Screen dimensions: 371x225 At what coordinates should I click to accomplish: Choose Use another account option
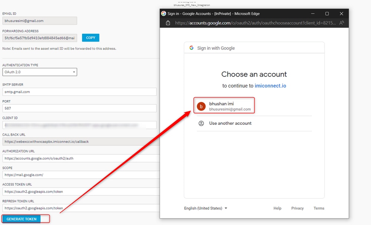[254, 123]
